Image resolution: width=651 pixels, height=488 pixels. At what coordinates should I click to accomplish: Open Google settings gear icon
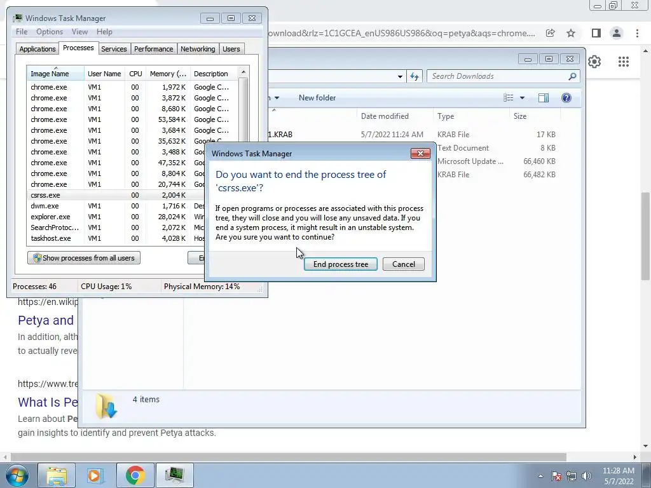[x=594, y=62]
